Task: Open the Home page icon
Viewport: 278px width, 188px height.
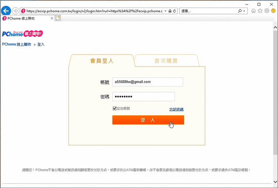Action: (x=254, y=11)
